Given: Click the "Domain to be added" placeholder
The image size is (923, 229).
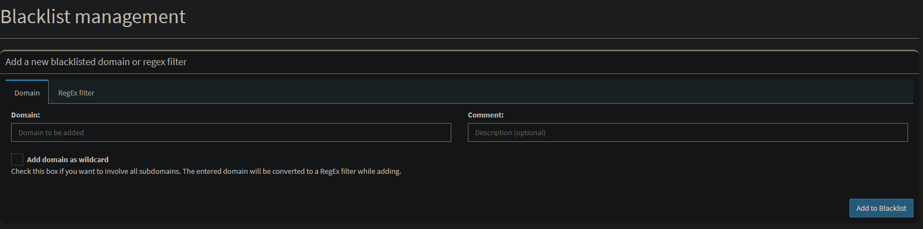Looking at the screenshot, I should click(x=51, y=133).
